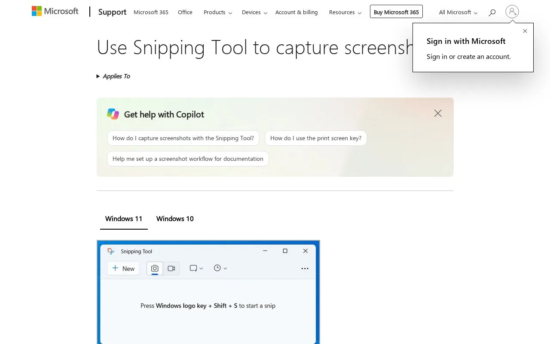Select "Help me set up a screenshot workflow" suggestion
The image size is (550, 344).
188,159
